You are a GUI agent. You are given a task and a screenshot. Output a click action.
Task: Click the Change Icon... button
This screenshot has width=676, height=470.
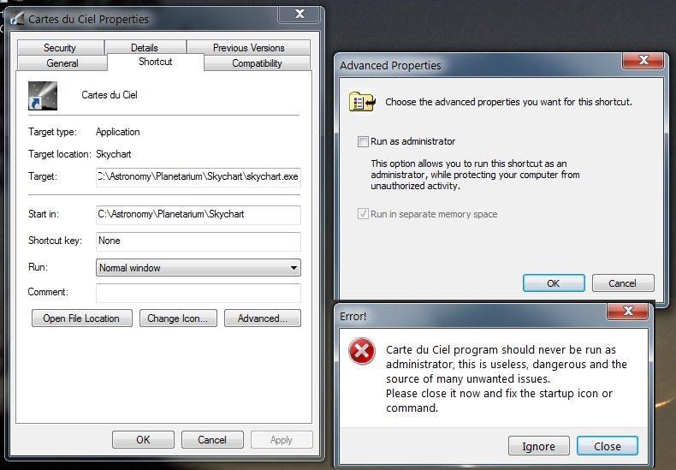point(178,318)
